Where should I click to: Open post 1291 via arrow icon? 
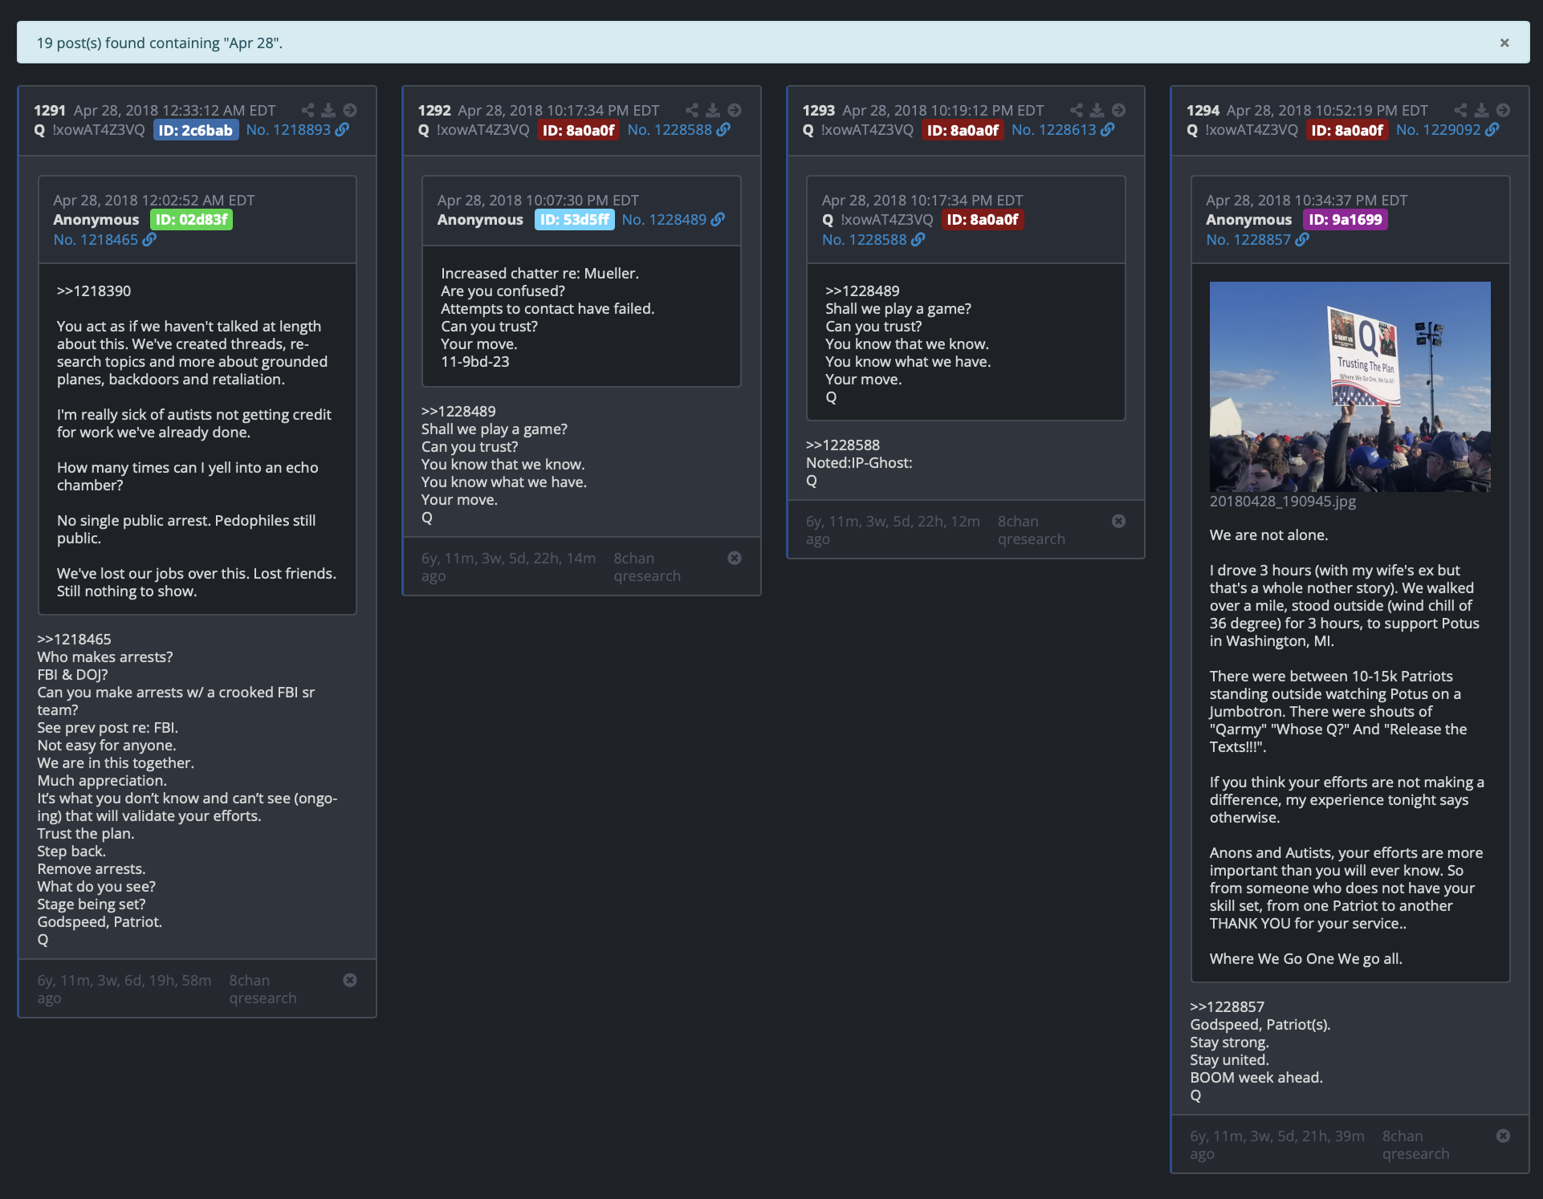pyautogui.click(x=350, y=110)
